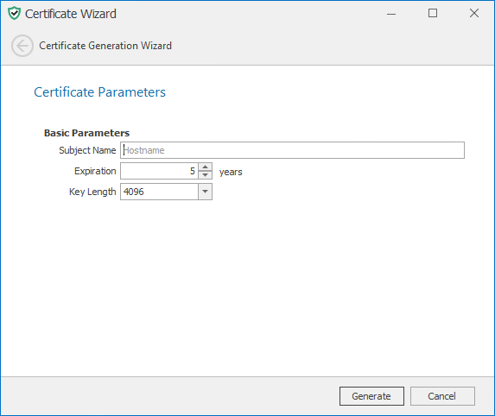This screenshot has height=416, width=495.
Task: Open the Key Length dropdown arrow
Action: [206, 192]
